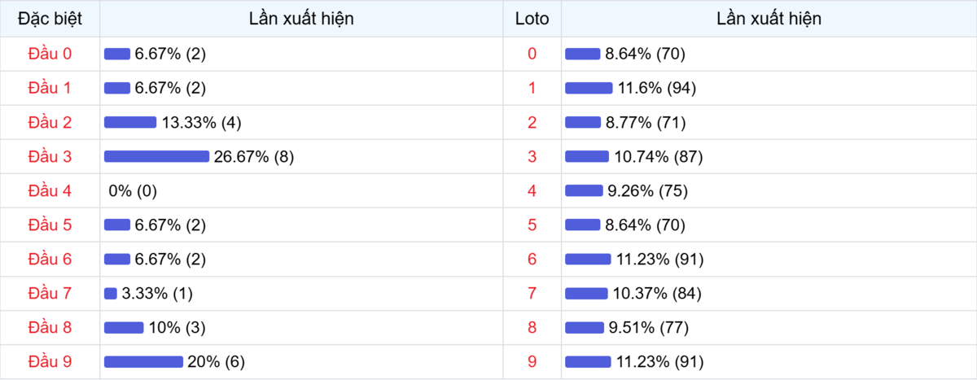
Task: Click the Đầu 0 row label
Action: 50,54
